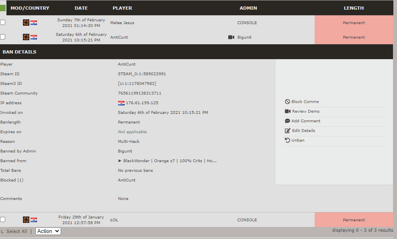Click the TF2 mod icon in AntiCunt row
The width and height of the screenshot is (397, 239).
click(x=26, y=37)
